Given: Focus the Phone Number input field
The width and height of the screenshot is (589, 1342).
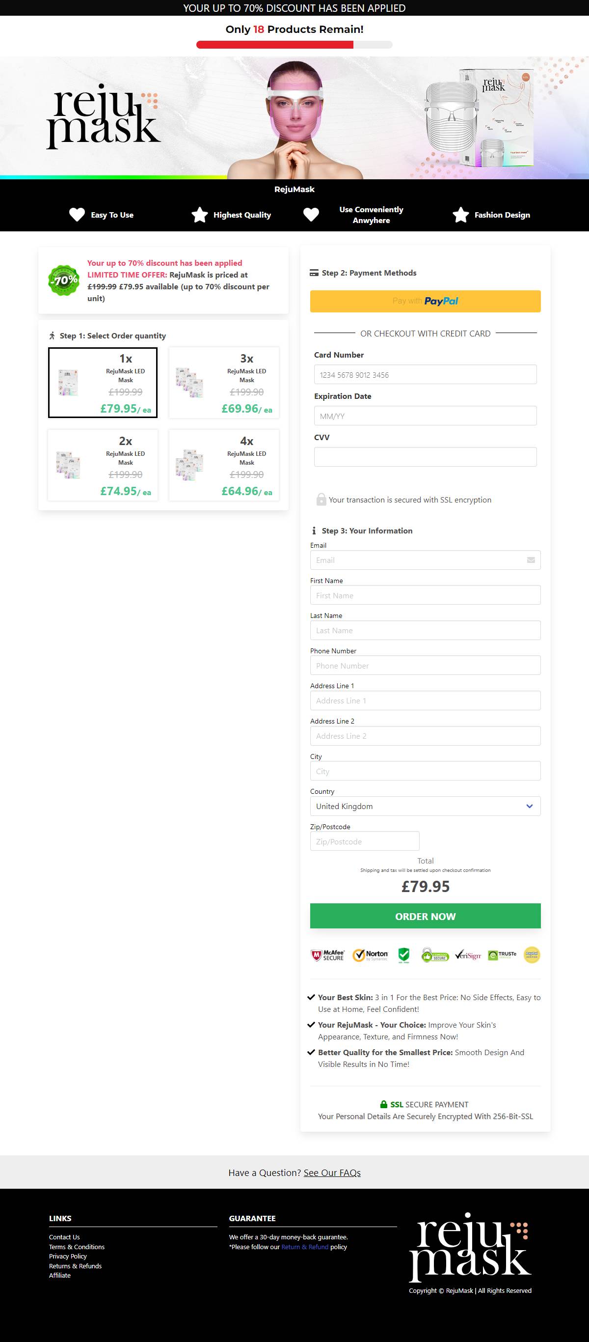Looking at the screenshot, I should click(x=426, y=666).
